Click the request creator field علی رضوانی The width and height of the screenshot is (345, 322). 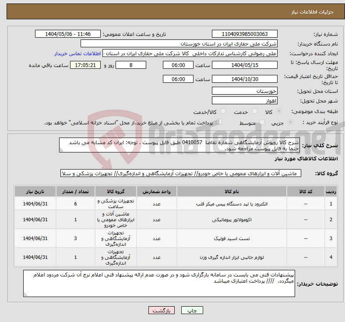[x=190, y=53]
